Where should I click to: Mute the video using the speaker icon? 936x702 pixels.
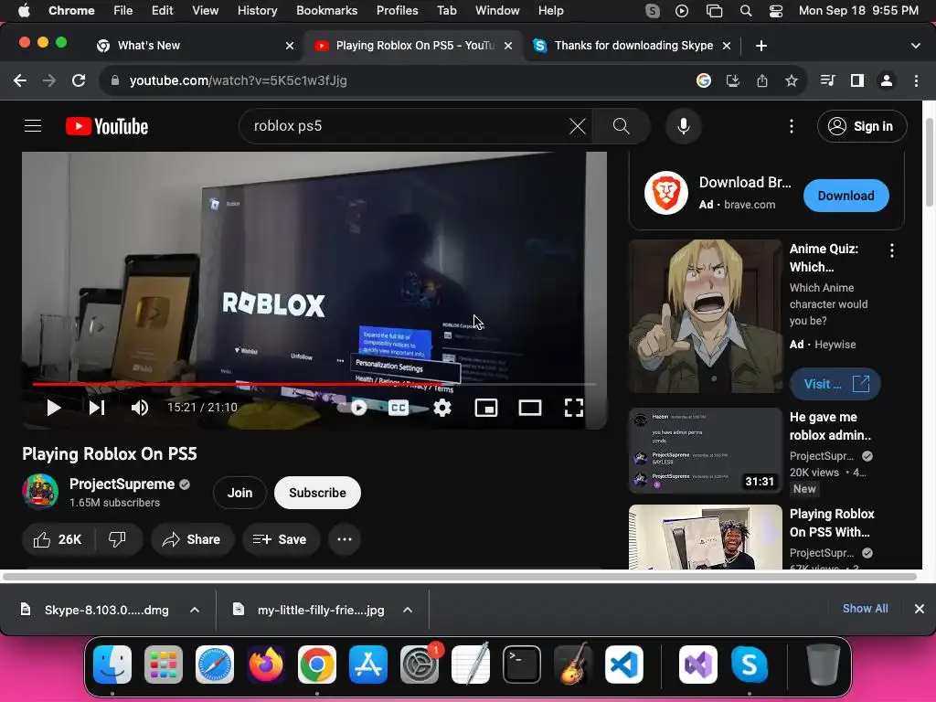(x=140, y=408)
